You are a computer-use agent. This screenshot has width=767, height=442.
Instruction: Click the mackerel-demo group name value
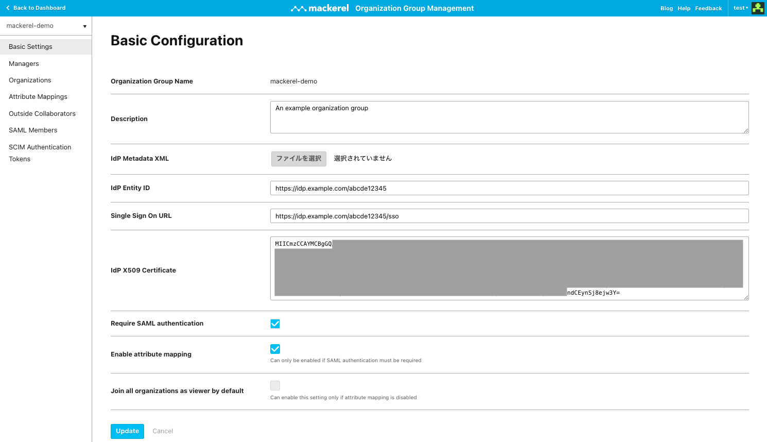click(x=293, y=81)
